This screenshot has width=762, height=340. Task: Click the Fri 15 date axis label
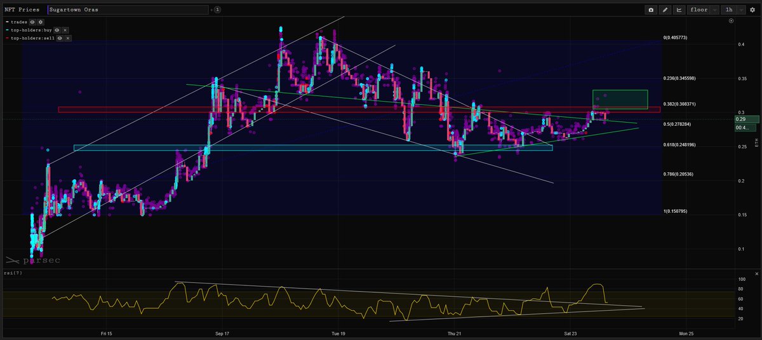106,333
